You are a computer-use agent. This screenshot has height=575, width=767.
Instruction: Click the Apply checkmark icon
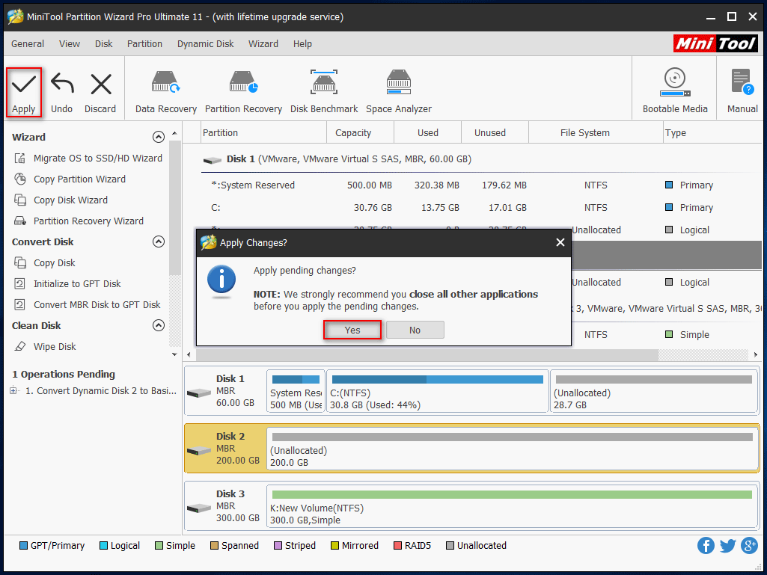23,84
